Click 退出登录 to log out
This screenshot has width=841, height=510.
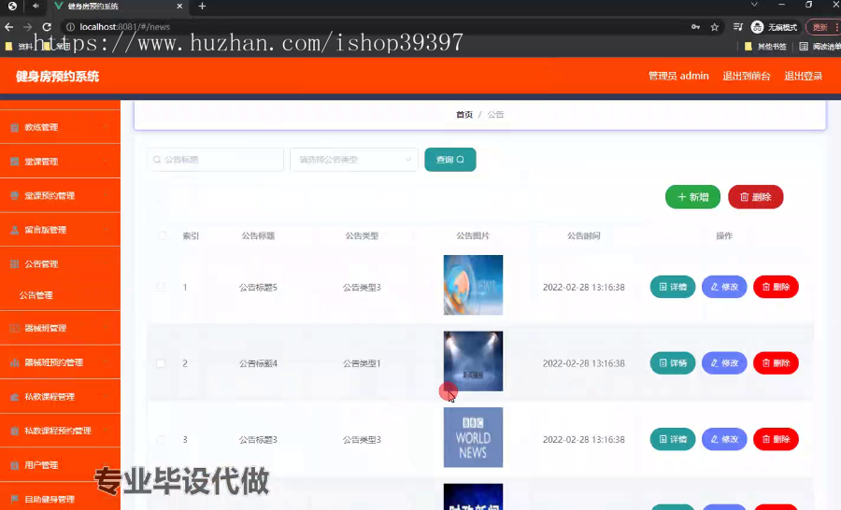804,77
